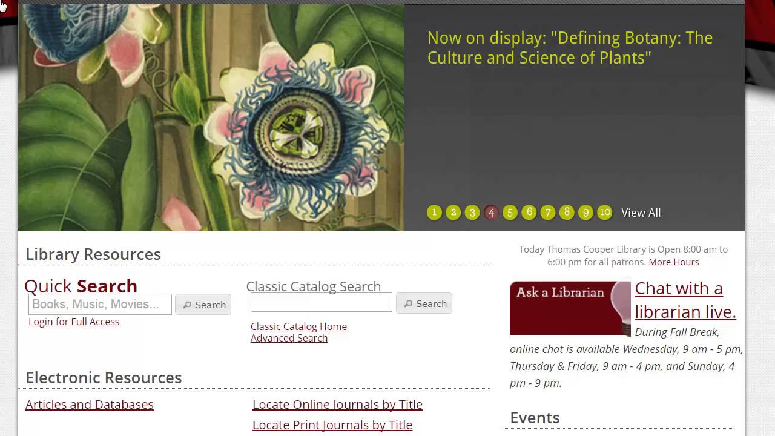Open carousel slide 7
Screen dimensions: 775x436
coord(548,213)
